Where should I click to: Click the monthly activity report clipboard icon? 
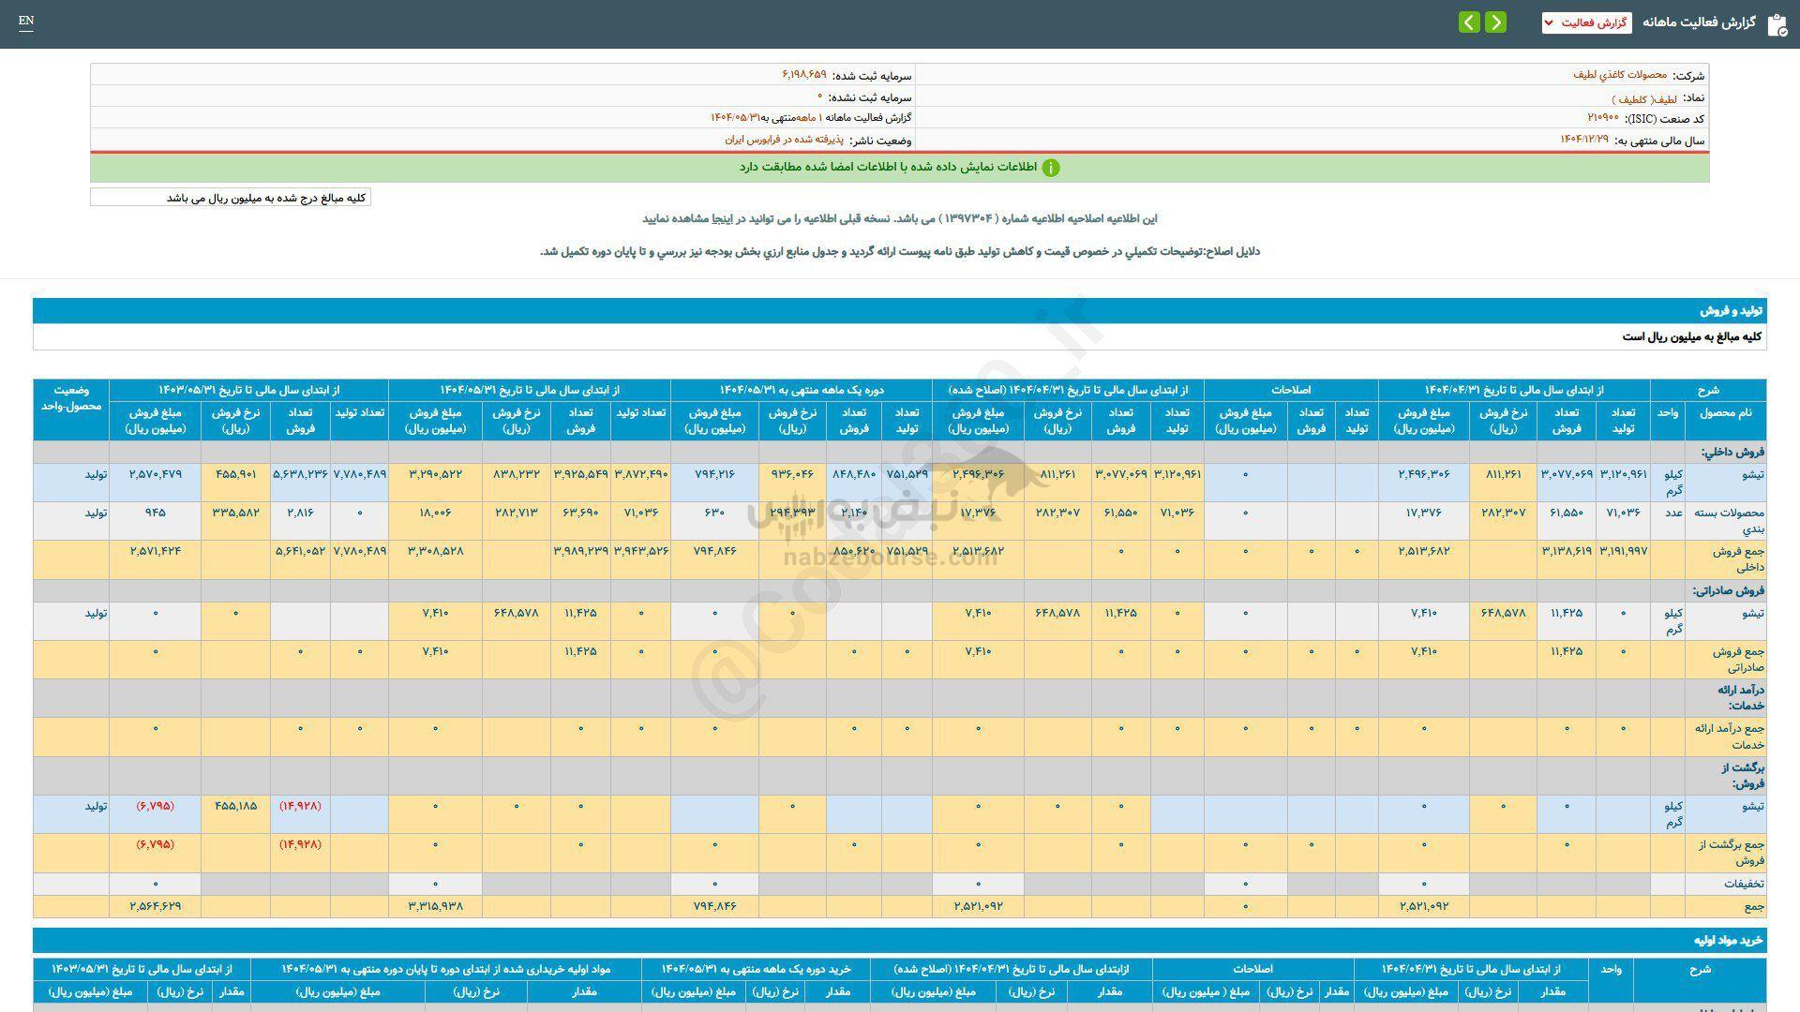[1777, 23]
